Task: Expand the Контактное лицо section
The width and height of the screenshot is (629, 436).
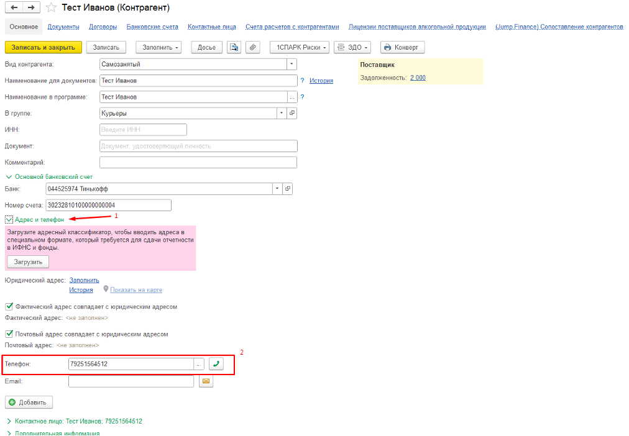Action: tap(9, 421)
